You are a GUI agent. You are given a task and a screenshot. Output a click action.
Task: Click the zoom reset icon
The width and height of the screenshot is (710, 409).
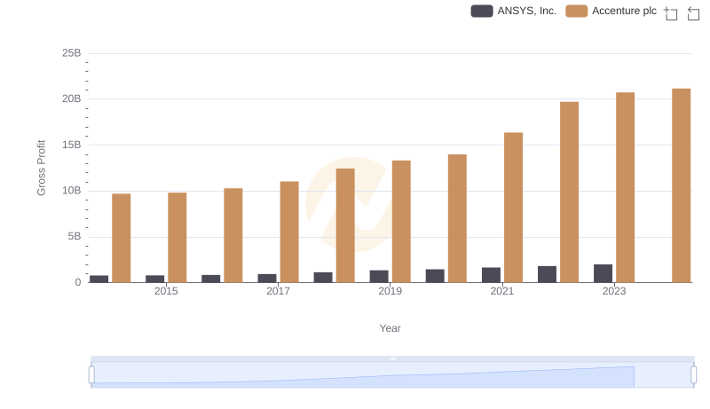[x=693, y=13]
